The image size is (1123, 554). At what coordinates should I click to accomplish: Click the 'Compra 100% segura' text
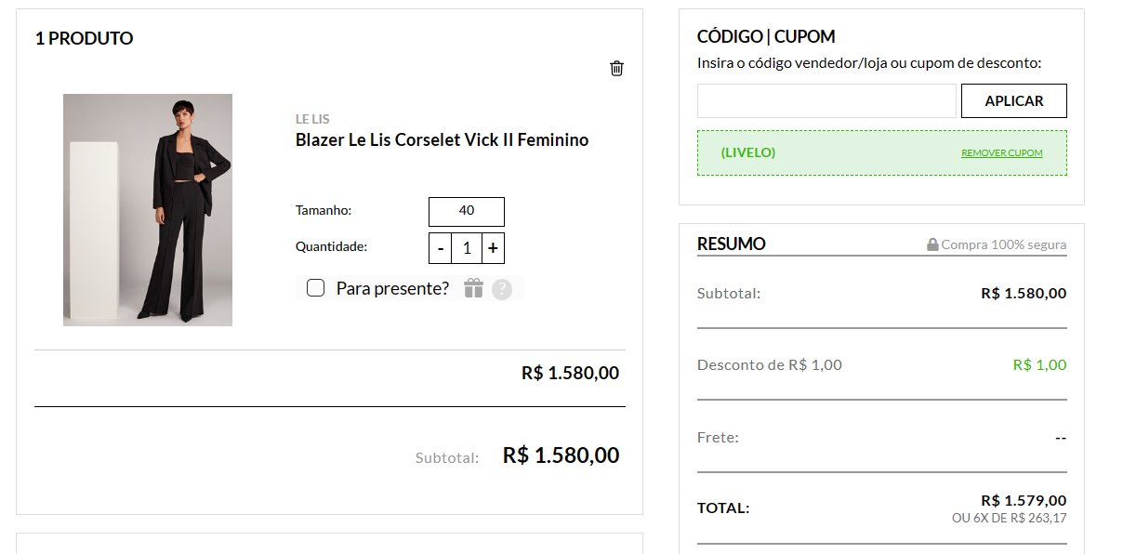(x=1004, y=244)
